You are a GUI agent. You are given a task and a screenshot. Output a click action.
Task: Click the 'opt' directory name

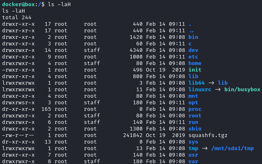193,103
